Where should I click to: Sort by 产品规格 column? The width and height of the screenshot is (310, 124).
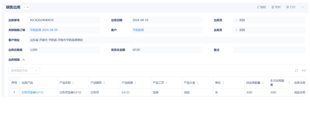pos(135,83)
